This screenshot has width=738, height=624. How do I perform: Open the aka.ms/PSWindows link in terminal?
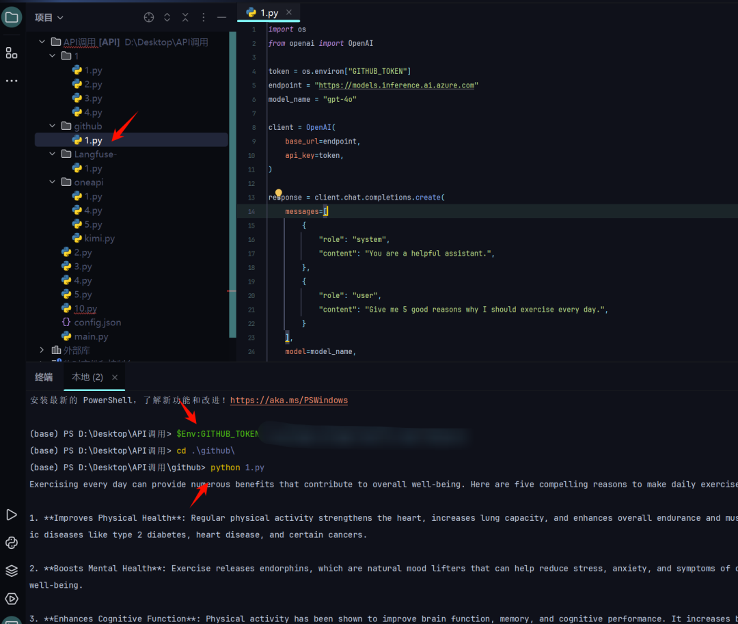[x=288, y=401]
